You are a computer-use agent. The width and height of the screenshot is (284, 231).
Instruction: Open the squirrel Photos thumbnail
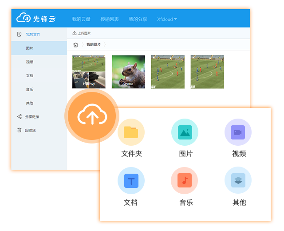pos(128,72)
